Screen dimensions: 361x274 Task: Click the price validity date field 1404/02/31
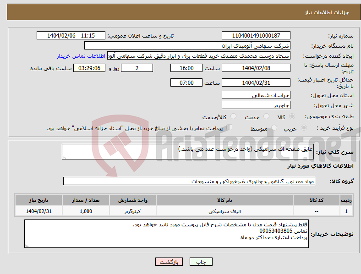pyautogui.click(x=256, y=82)
